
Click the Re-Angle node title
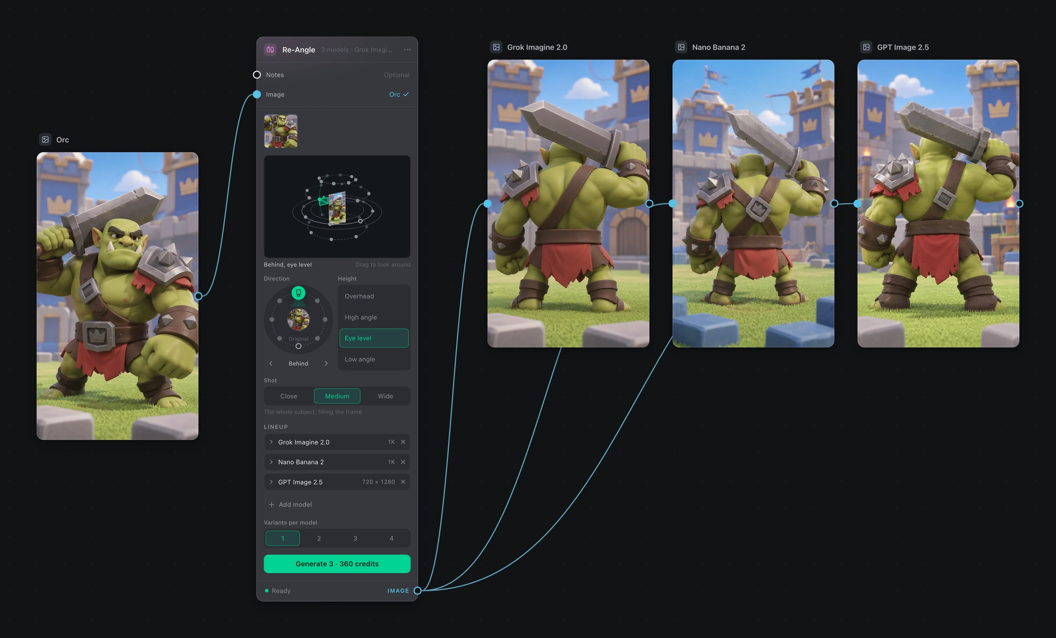coord(299,50)
